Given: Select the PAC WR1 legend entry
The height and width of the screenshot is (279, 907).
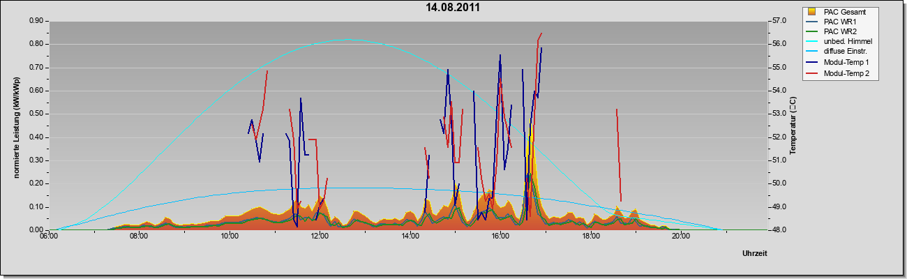Looking at the screenshot, I should (x=839, y=22).
